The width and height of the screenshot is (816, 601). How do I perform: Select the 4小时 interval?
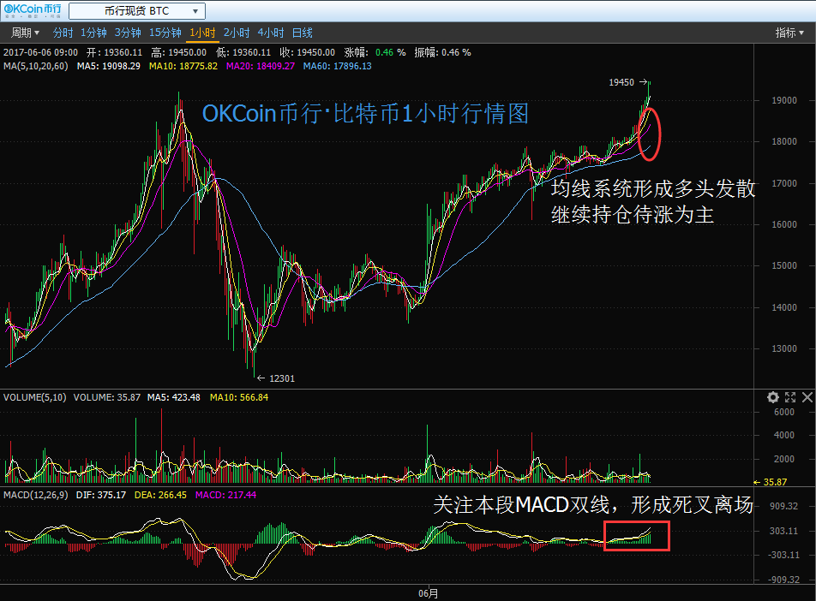[271, 33]
